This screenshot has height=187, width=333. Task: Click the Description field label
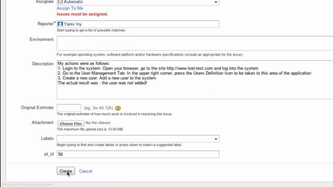click(43, 64)
